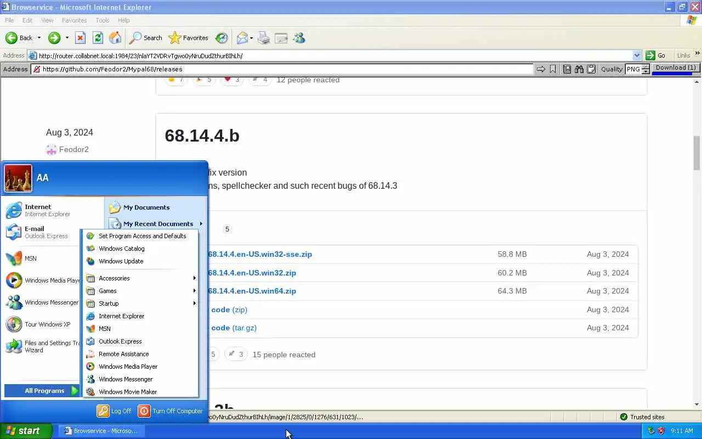Click the 68.14.4.b release title
702x439 pixels.
point(202,136)
